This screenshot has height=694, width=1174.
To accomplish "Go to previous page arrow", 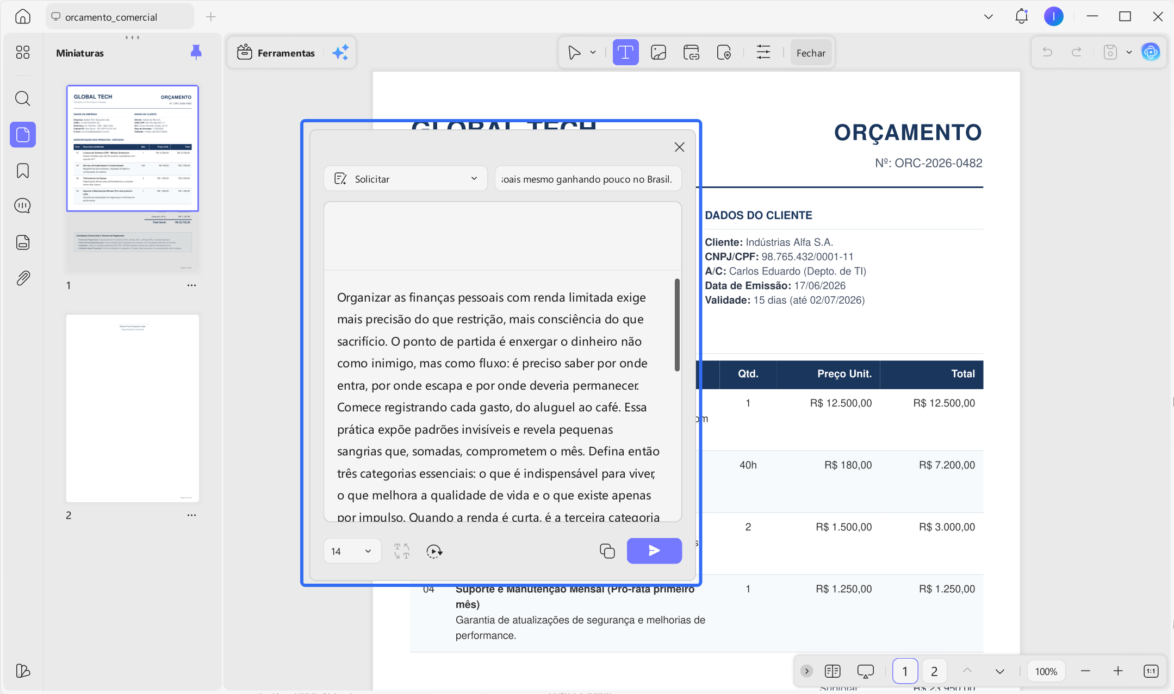I will click(x=967, y=671).
